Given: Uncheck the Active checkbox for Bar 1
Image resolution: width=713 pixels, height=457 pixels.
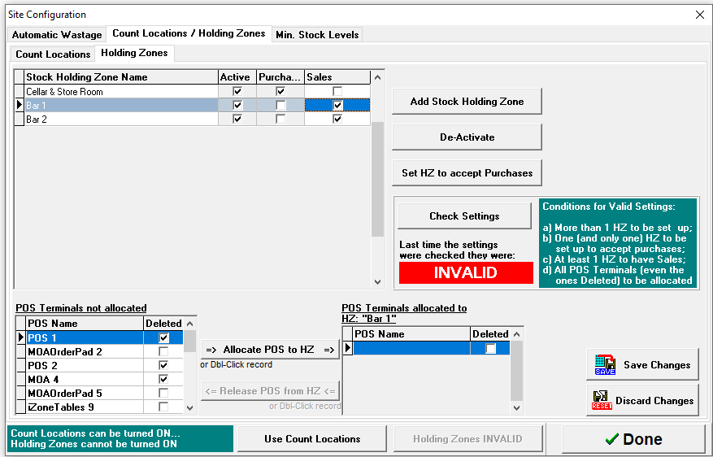Looking at the screenshot, I should tap(237, 106).
